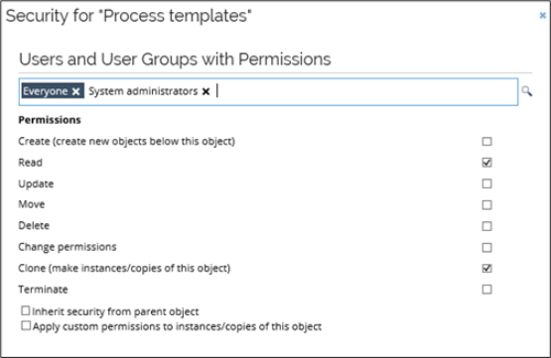Check Inherit security from parent object
Screen dimensions: 551x358
tap(26, 310)
